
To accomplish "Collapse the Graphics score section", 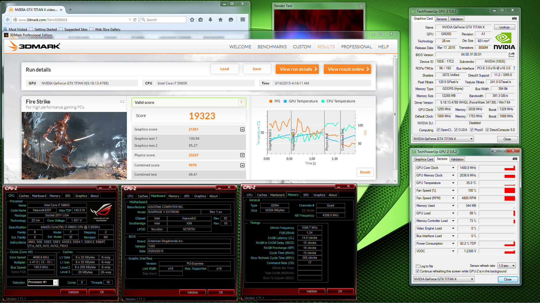I will pyautogui.click(x=242, y=129).
